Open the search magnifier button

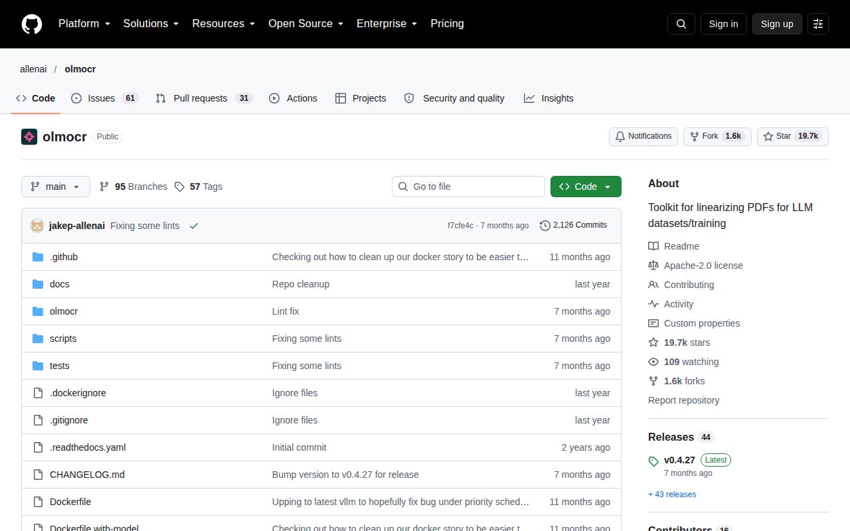(x=681, y=24)
